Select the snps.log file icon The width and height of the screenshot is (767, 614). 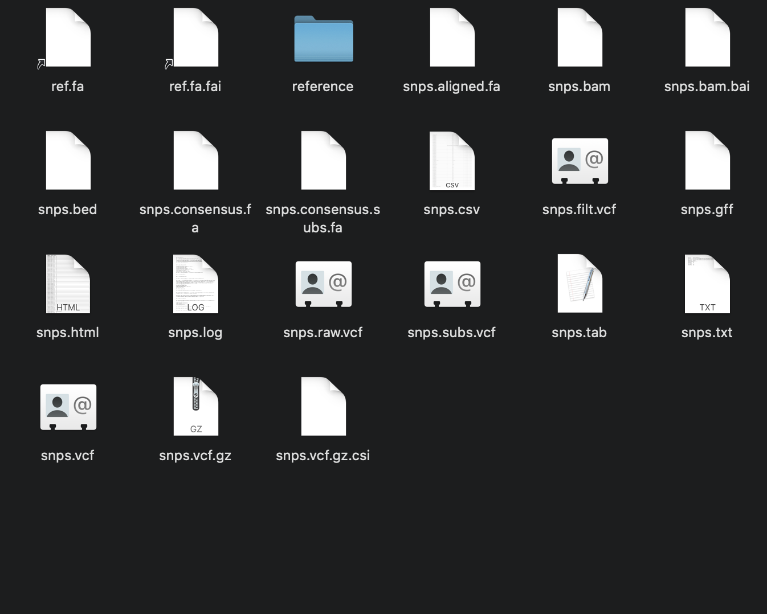pyautogui.click(x=195, y=284)
